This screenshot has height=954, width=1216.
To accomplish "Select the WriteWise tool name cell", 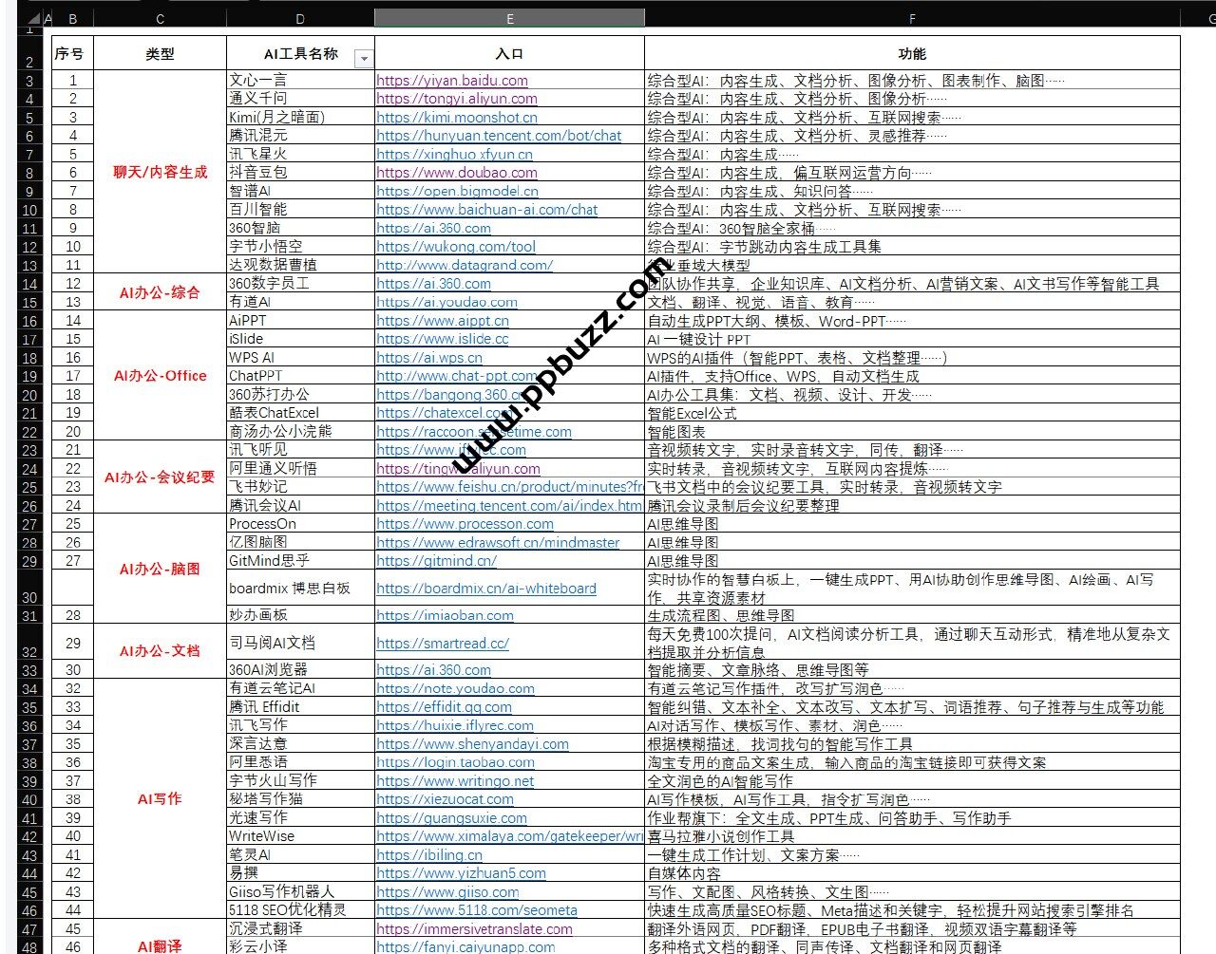I will pos(300,835).
